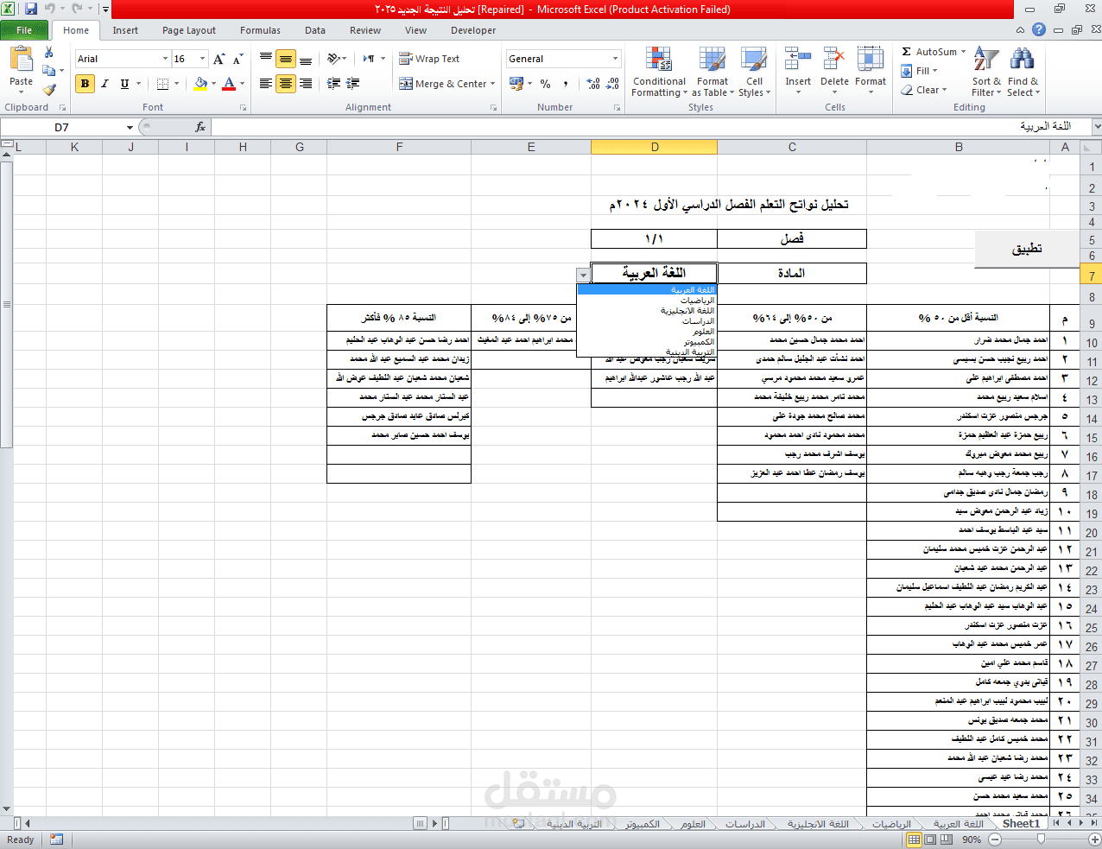Apply cell borders icon
The image size is (1102, 849).
pos(162,84)
